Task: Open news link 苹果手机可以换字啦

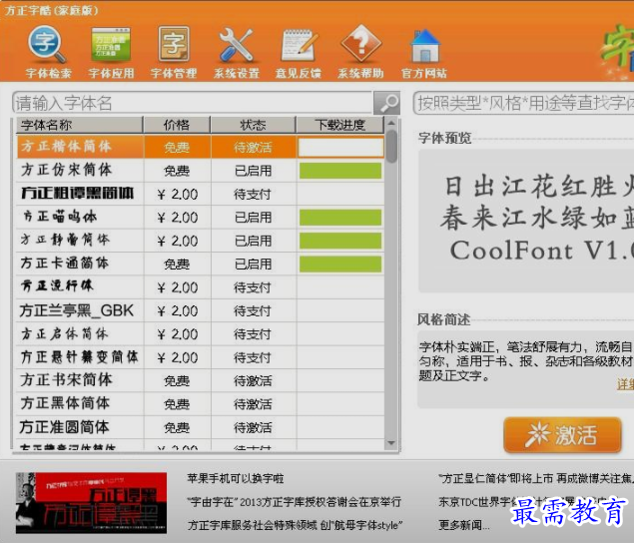Action: [x=236, y=479]
